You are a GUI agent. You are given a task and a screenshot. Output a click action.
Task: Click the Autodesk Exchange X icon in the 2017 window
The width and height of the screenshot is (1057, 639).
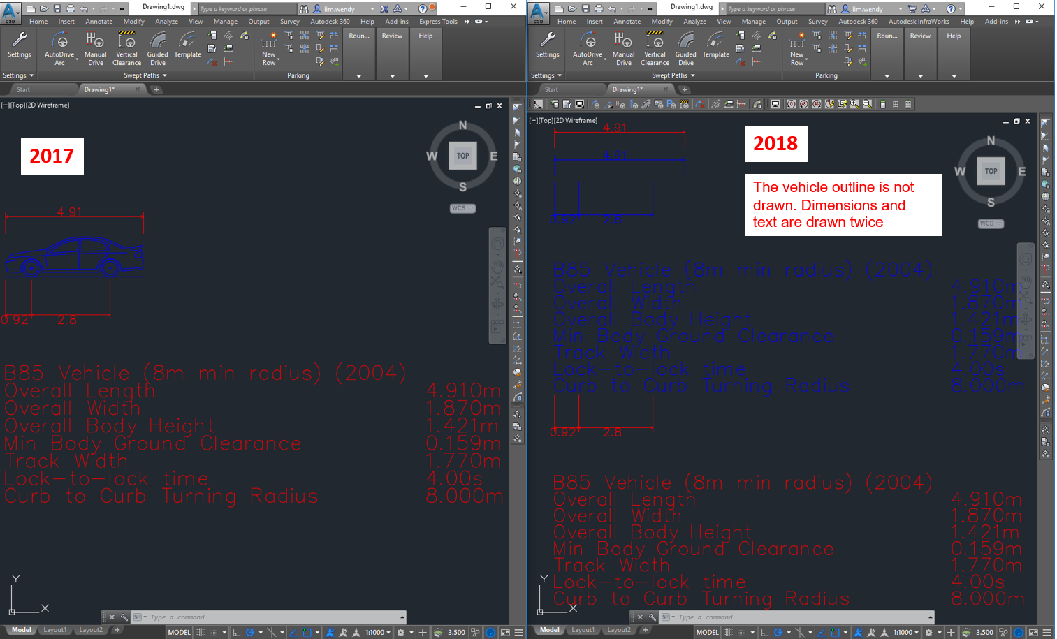(384, 9)
